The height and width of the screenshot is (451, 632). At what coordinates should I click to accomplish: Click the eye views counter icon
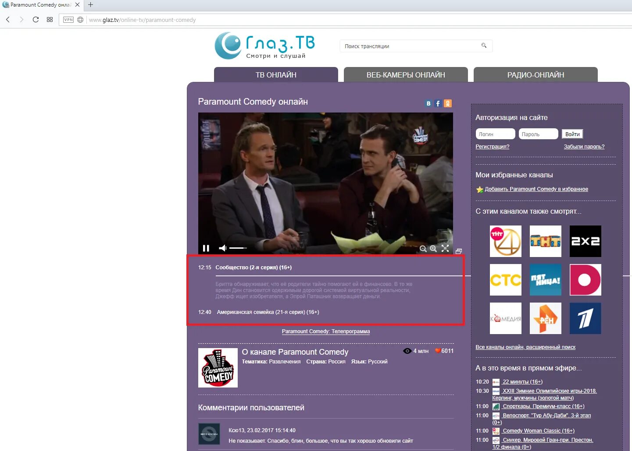pyautogui.click(x=407, y=351)
